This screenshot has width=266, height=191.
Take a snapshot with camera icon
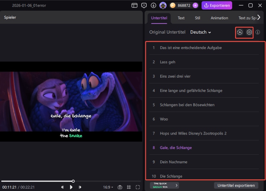click(x=120, y=187)
